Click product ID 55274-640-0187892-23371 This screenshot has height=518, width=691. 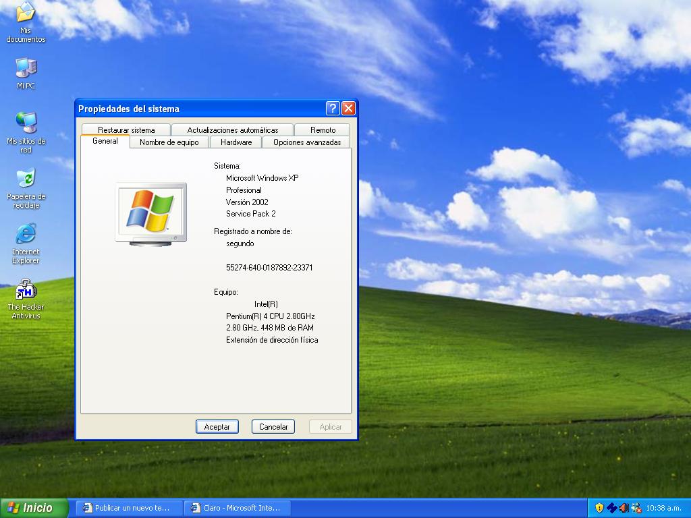269,267
